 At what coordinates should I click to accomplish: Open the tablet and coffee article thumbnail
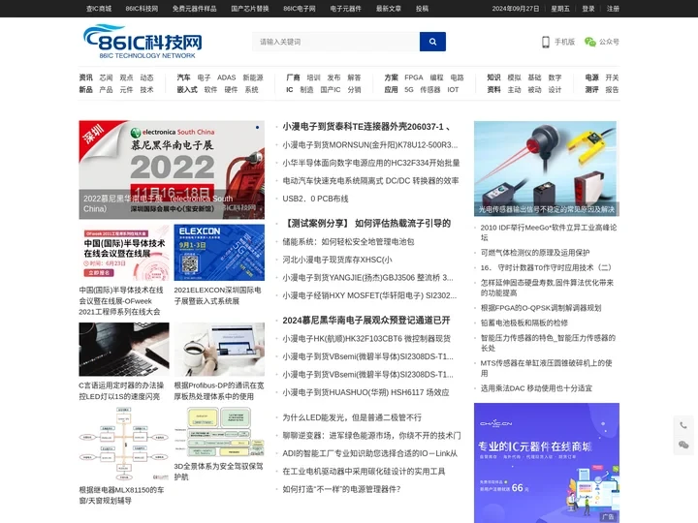pyautogui.click(x=219, y=350)
